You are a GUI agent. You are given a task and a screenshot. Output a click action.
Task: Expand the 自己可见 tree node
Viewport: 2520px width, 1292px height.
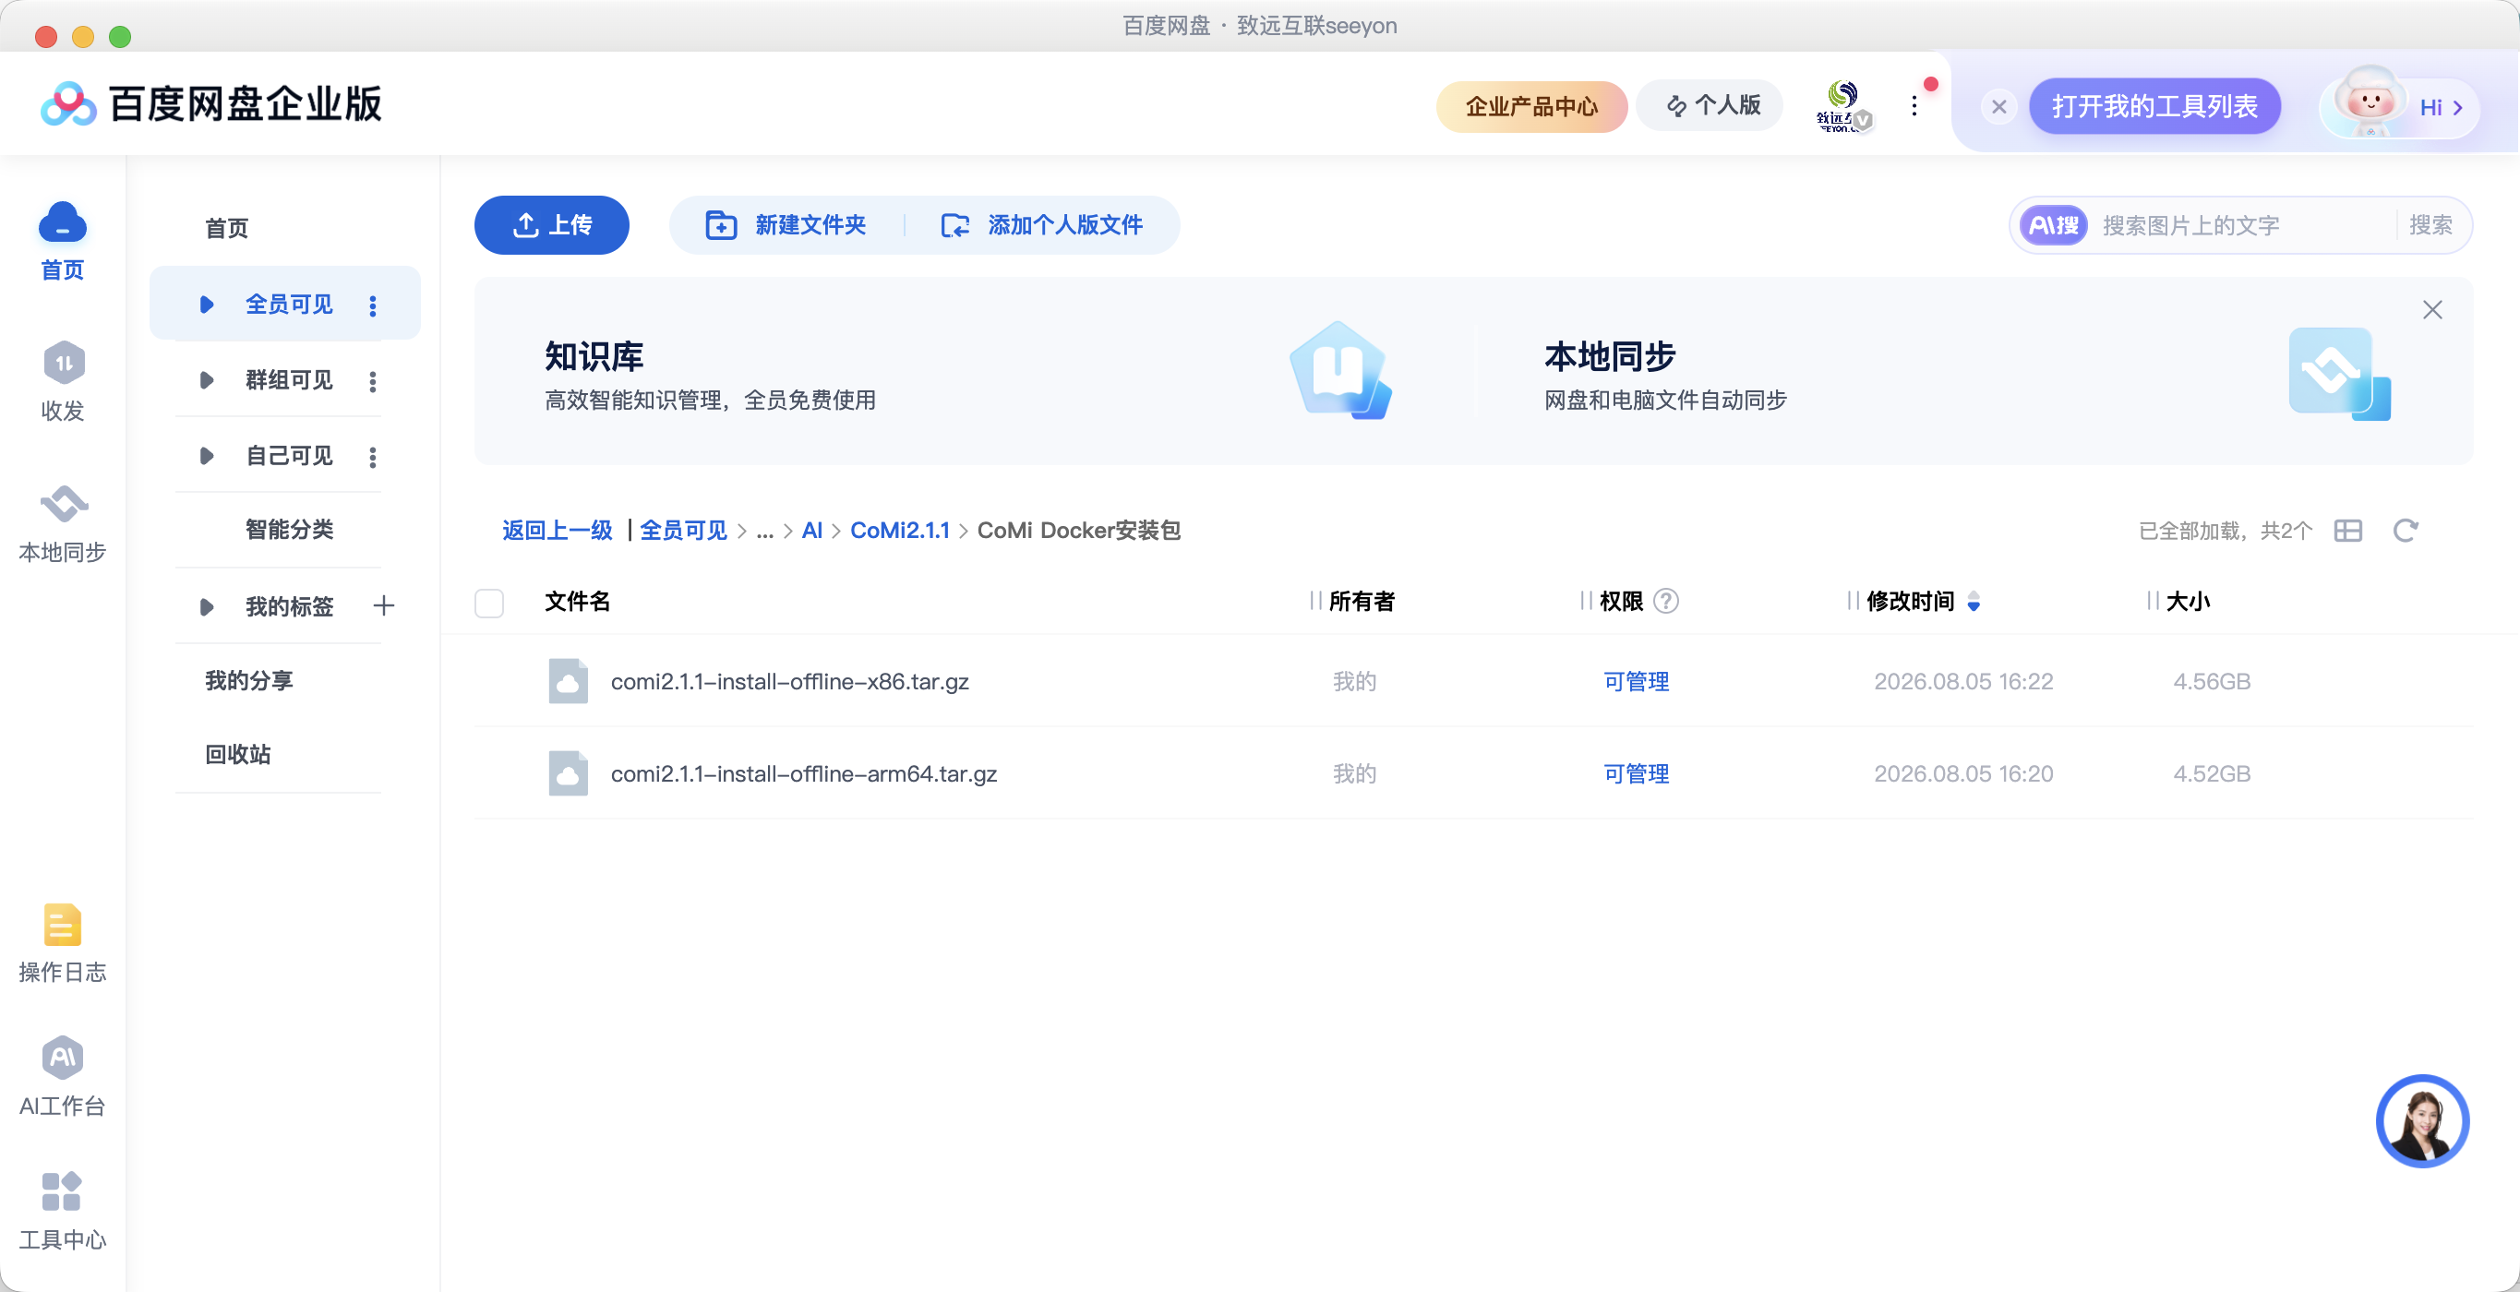(206, 455)
